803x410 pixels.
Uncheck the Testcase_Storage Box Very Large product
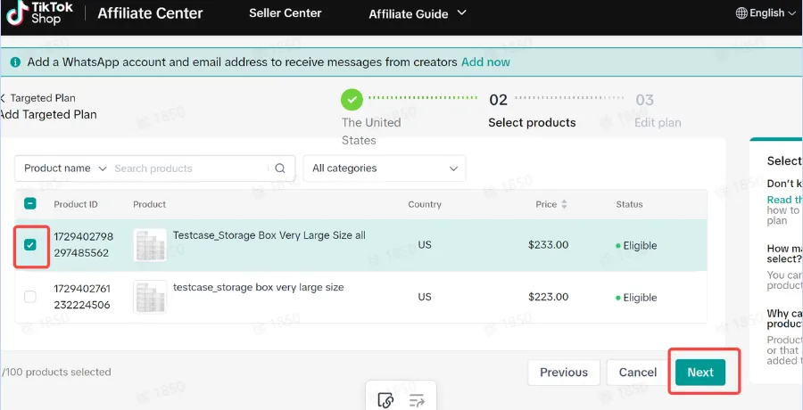[30, 245]
